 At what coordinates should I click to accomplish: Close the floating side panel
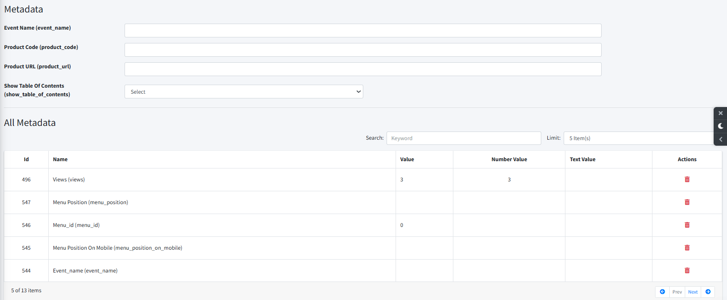721,113
